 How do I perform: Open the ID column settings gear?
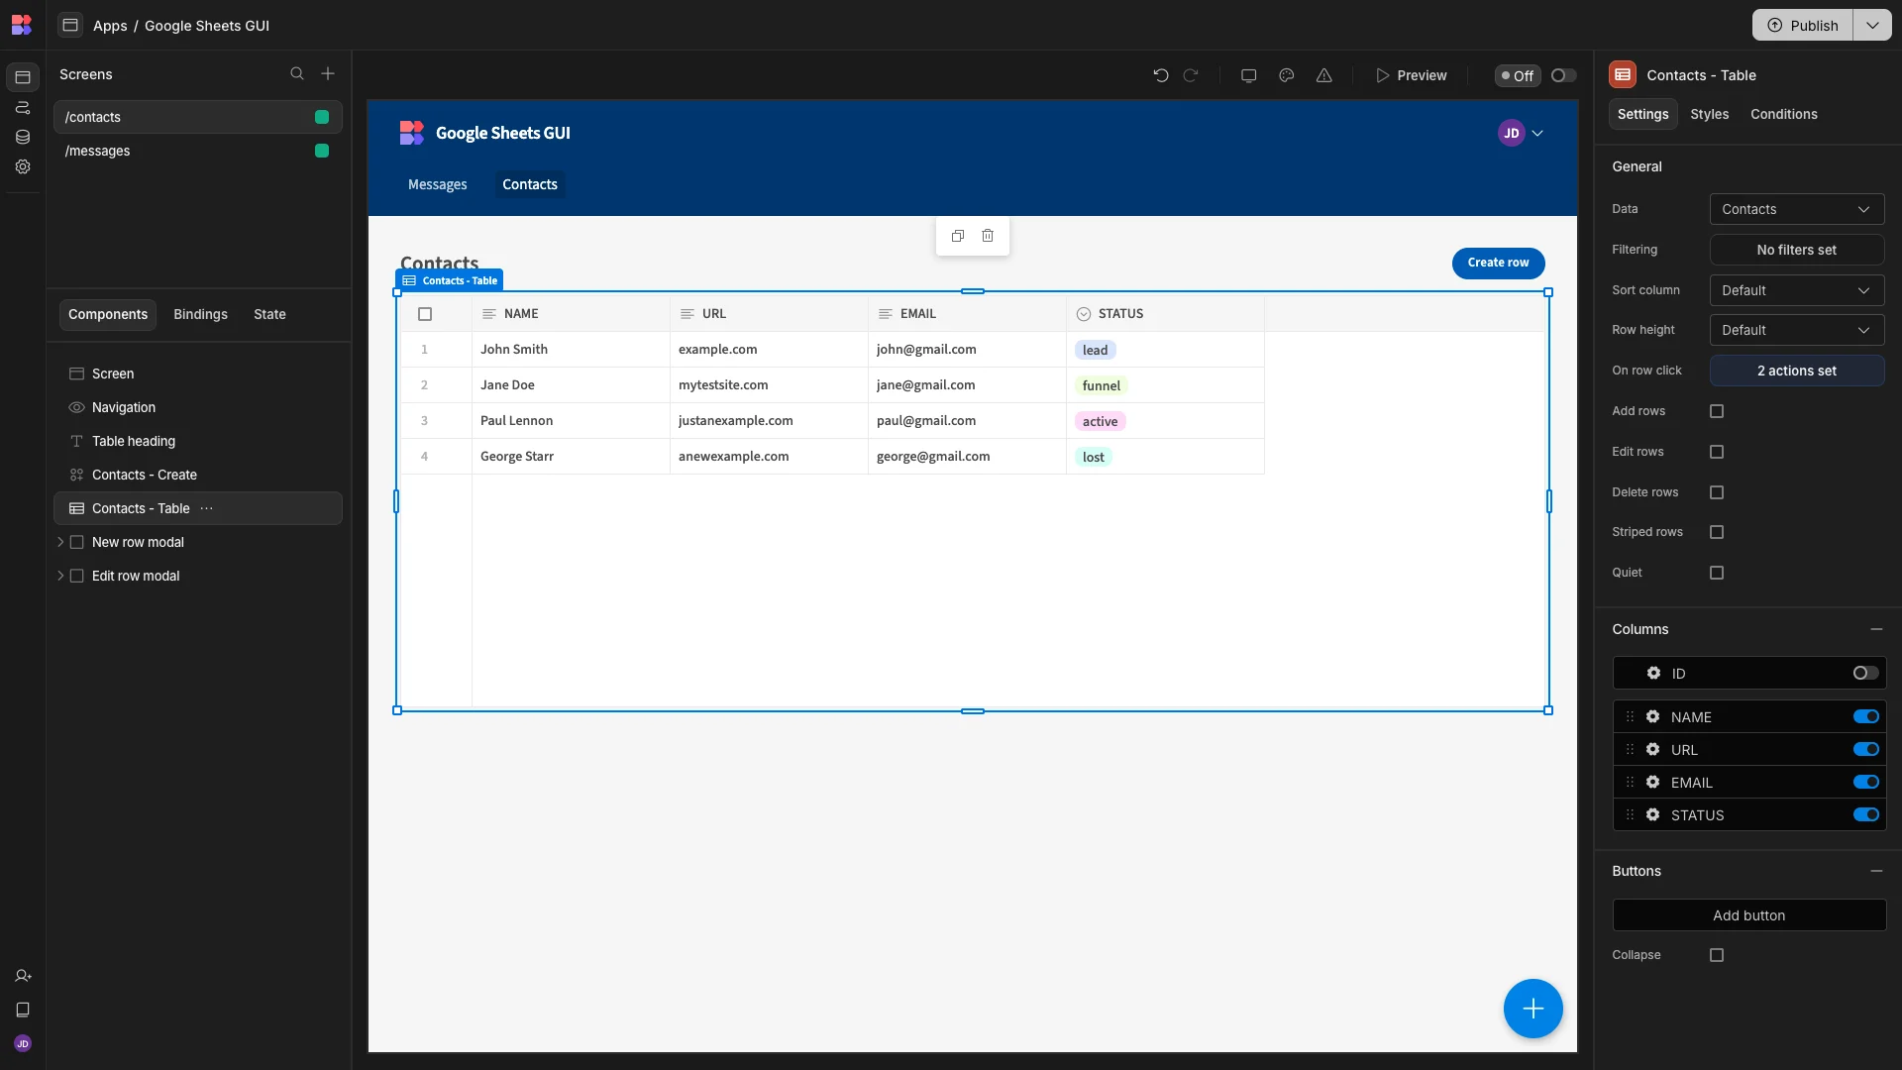[1653, 673]
